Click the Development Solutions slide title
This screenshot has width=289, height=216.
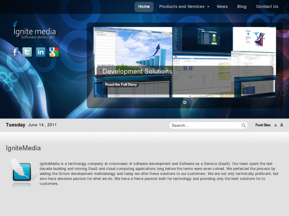point(137,71)
